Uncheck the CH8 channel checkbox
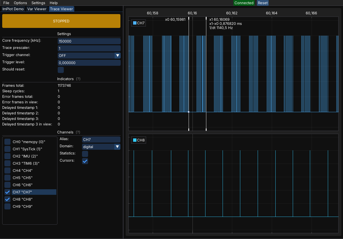Image resolution: width=343 pixels, height=239 pixels. point(7,199)
